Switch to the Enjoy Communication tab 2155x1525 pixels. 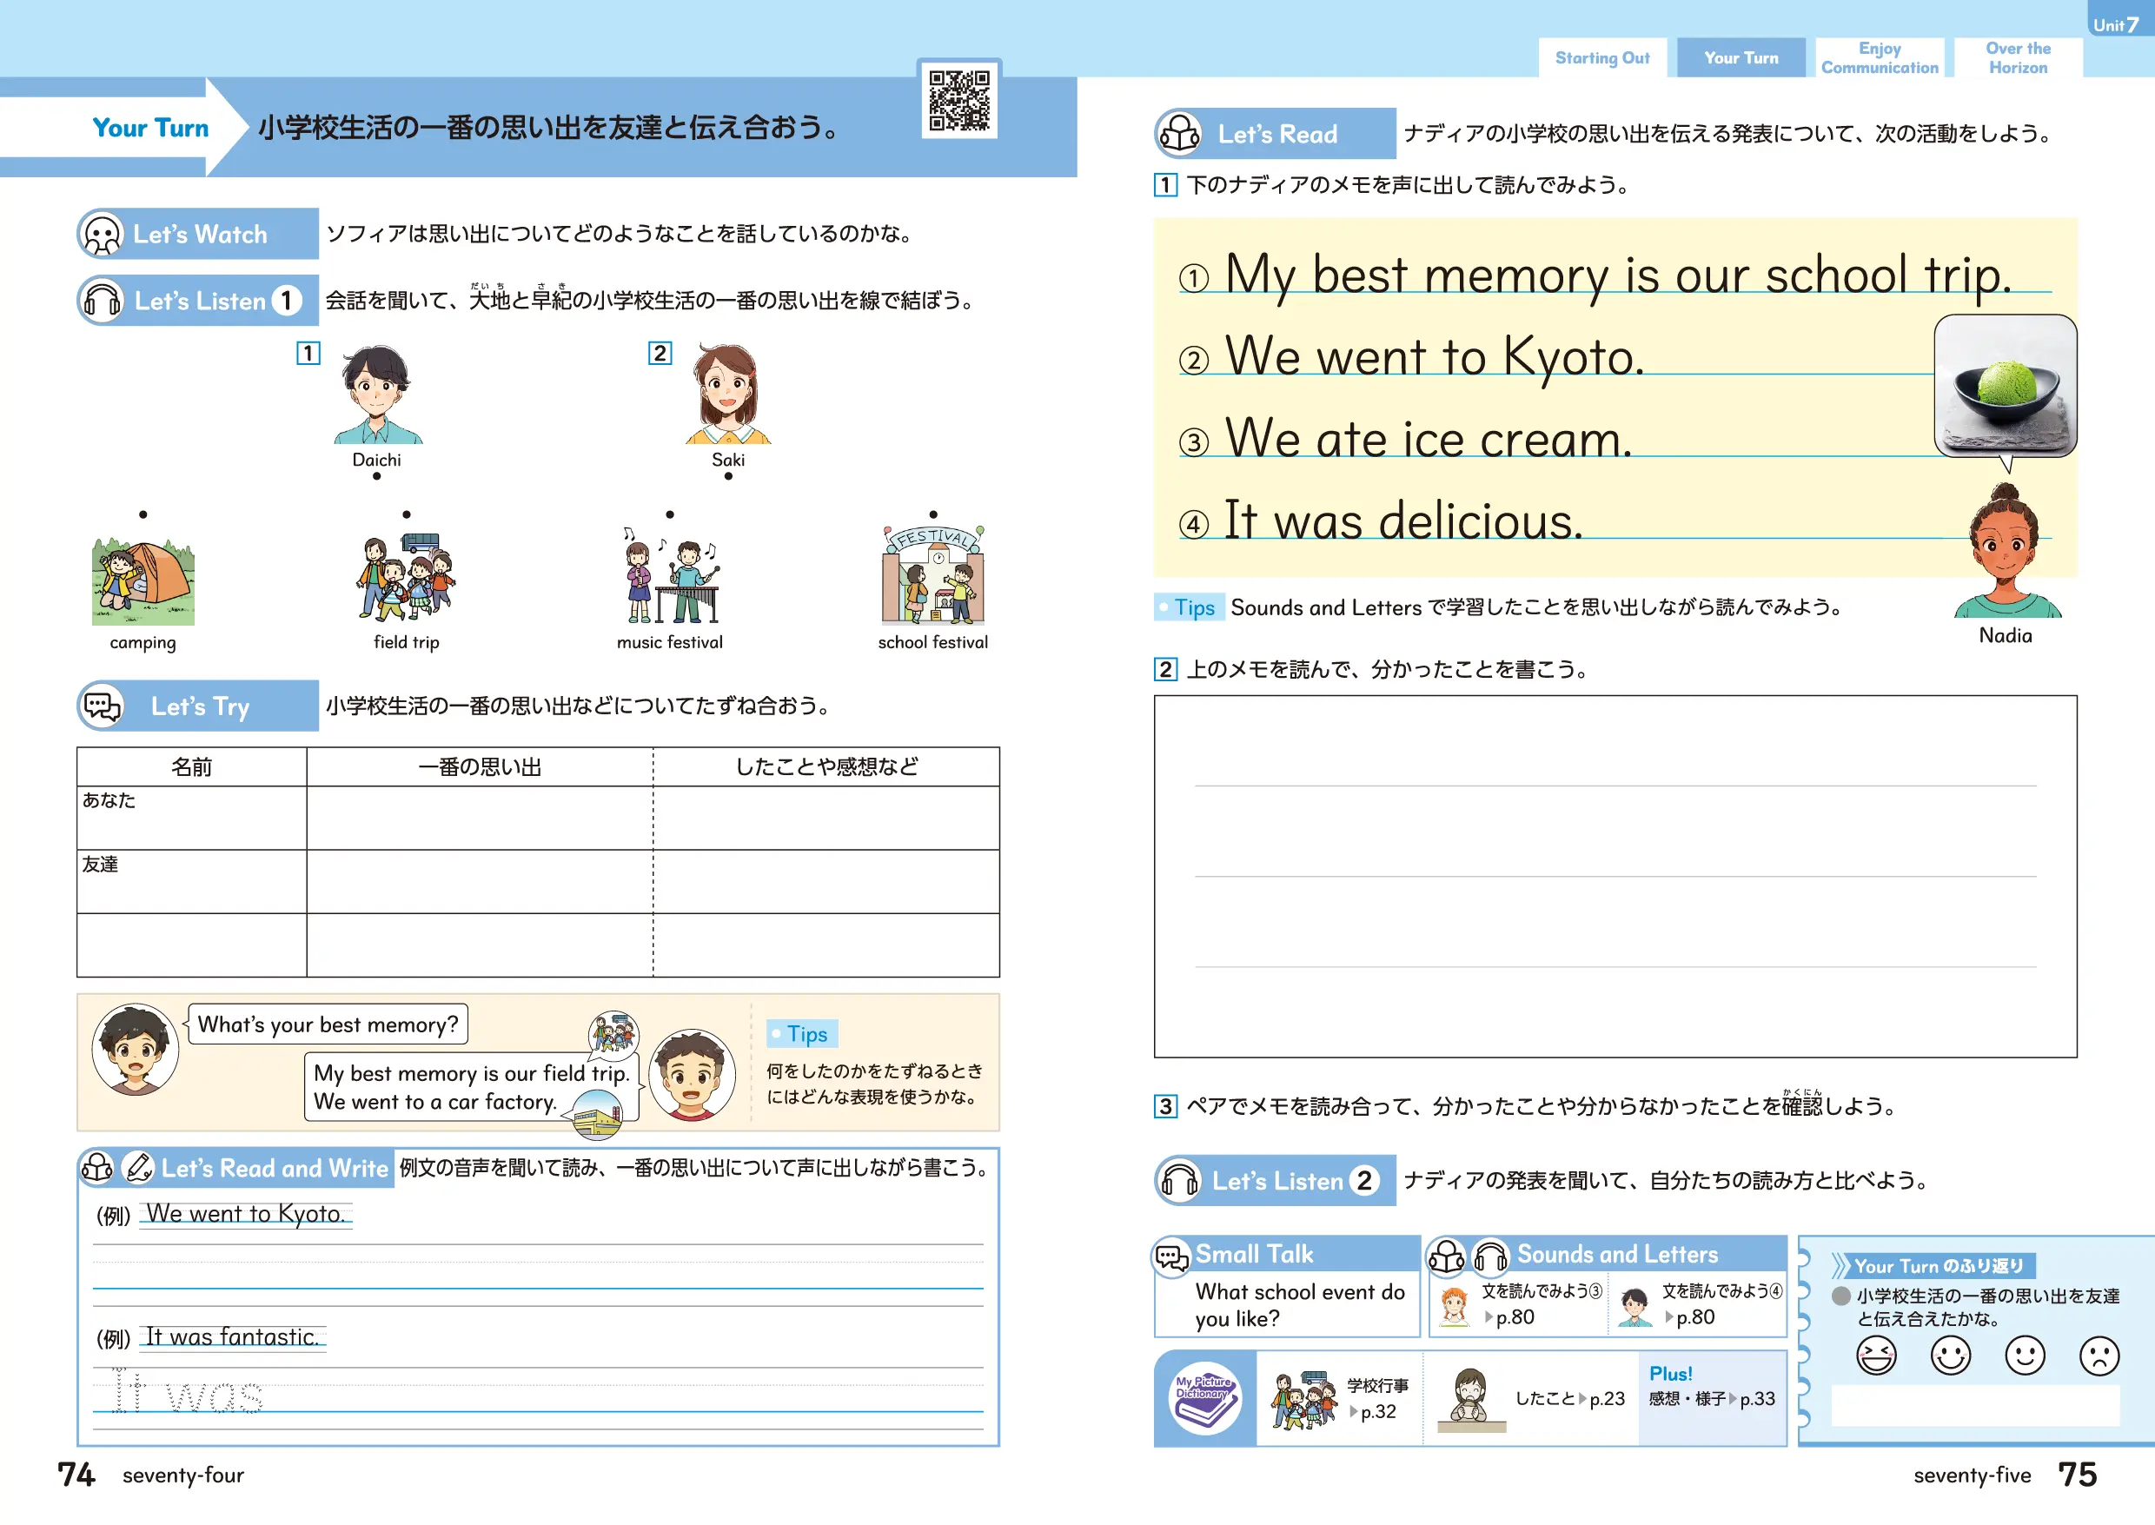point(1879,58)
